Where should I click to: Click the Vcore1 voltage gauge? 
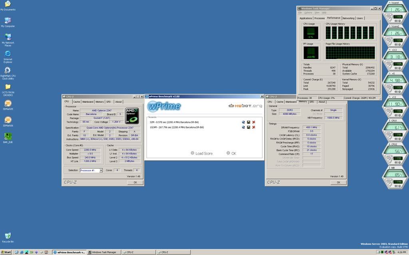(x=395, y=12)
